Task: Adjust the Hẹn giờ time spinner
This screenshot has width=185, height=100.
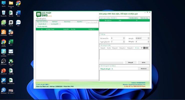Action: (x=149, y=38)
